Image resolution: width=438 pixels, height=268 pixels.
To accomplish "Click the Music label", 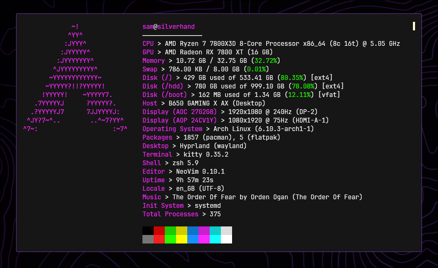I will click(x=152, y=197).
